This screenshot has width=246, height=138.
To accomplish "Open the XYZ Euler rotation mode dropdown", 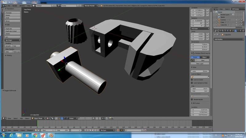I will tap(200, 29).
